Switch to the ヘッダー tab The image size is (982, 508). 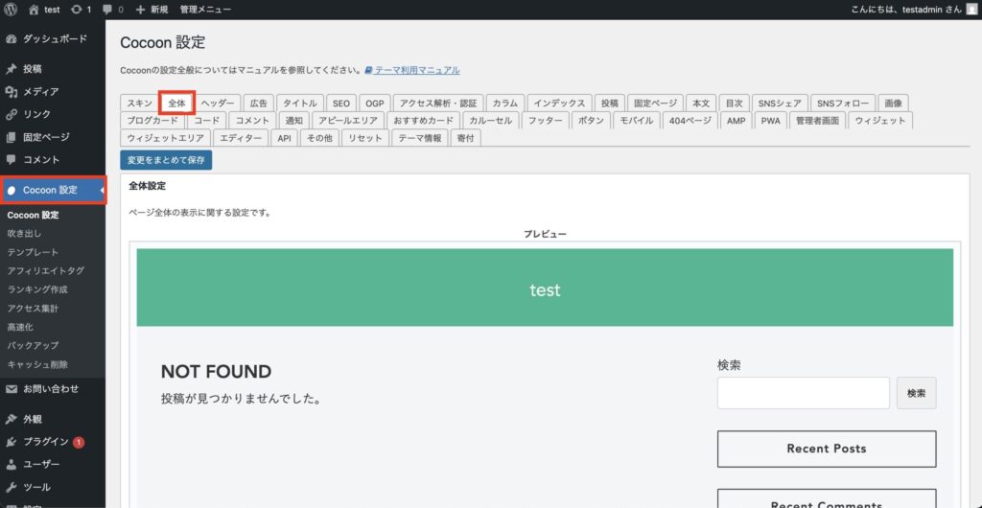218,104
